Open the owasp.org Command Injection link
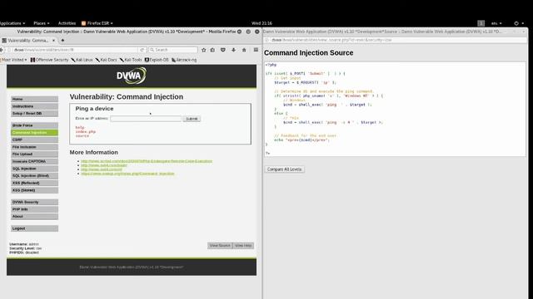The width and height of the screenshot is (533, 299). (127, 174)
